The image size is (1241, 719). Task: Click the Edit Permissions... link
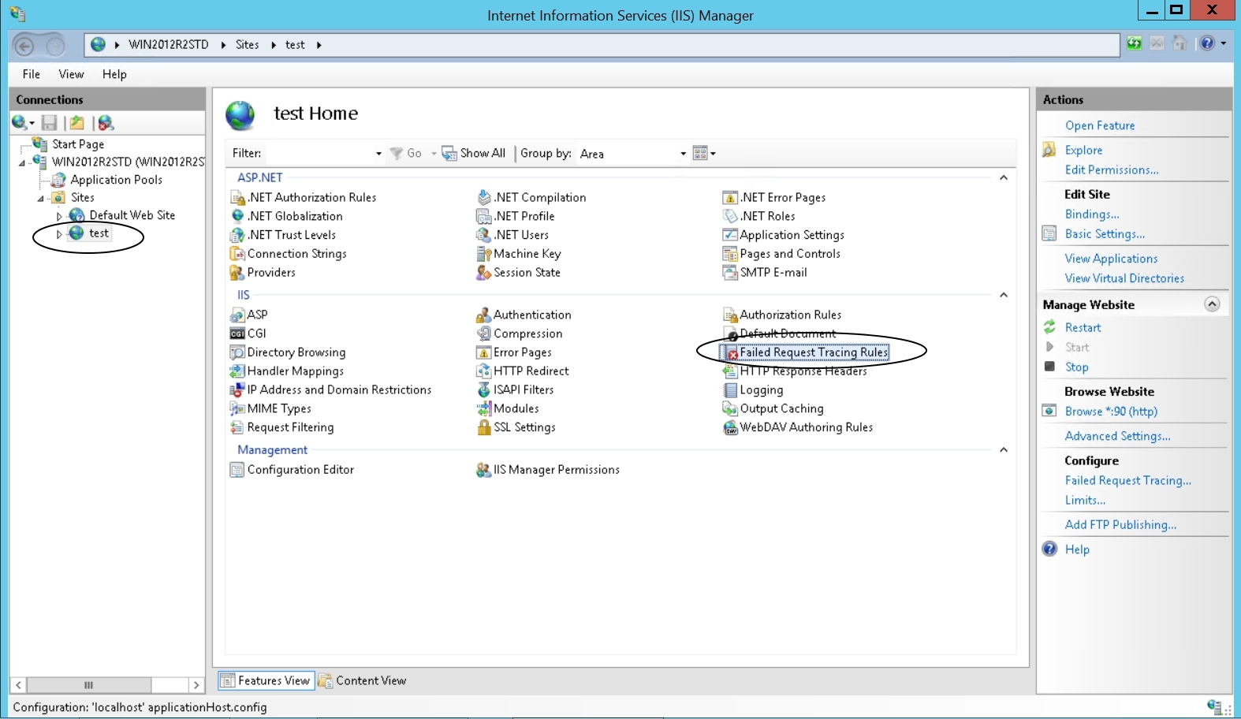pos(1112,170)
